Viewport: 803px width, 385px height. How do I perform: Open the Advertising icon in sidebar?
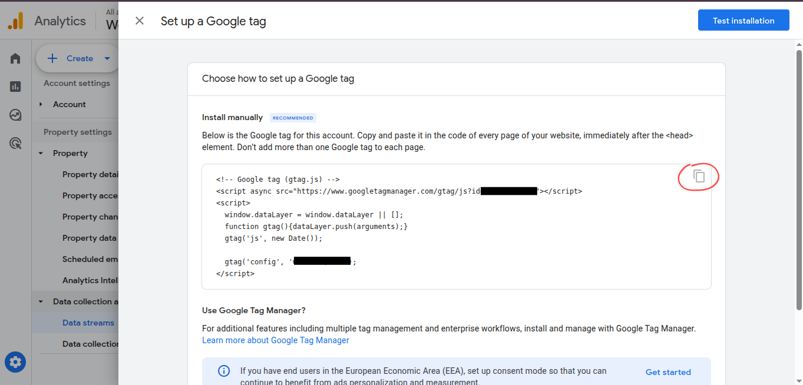coord(15,143)
